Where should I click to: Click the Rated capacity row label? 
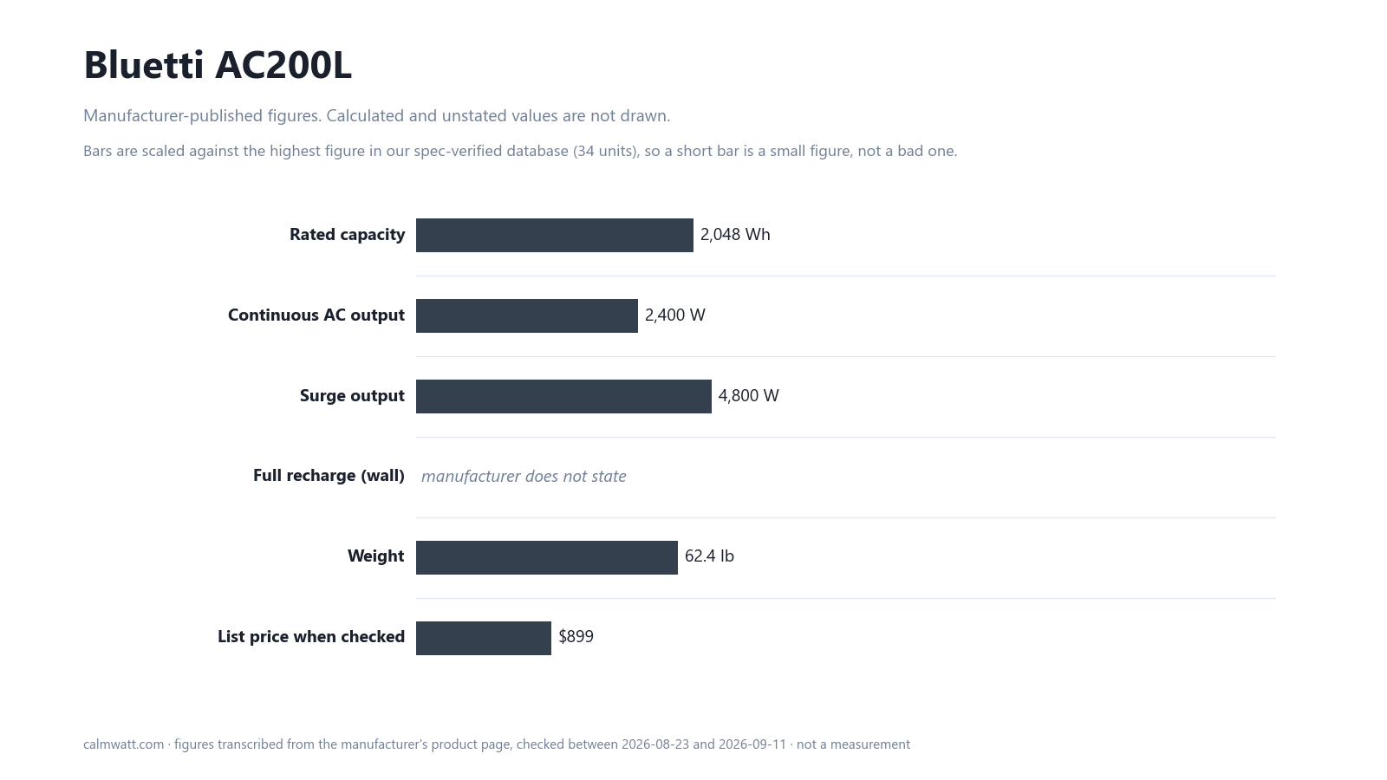click(x=347, y=235)
